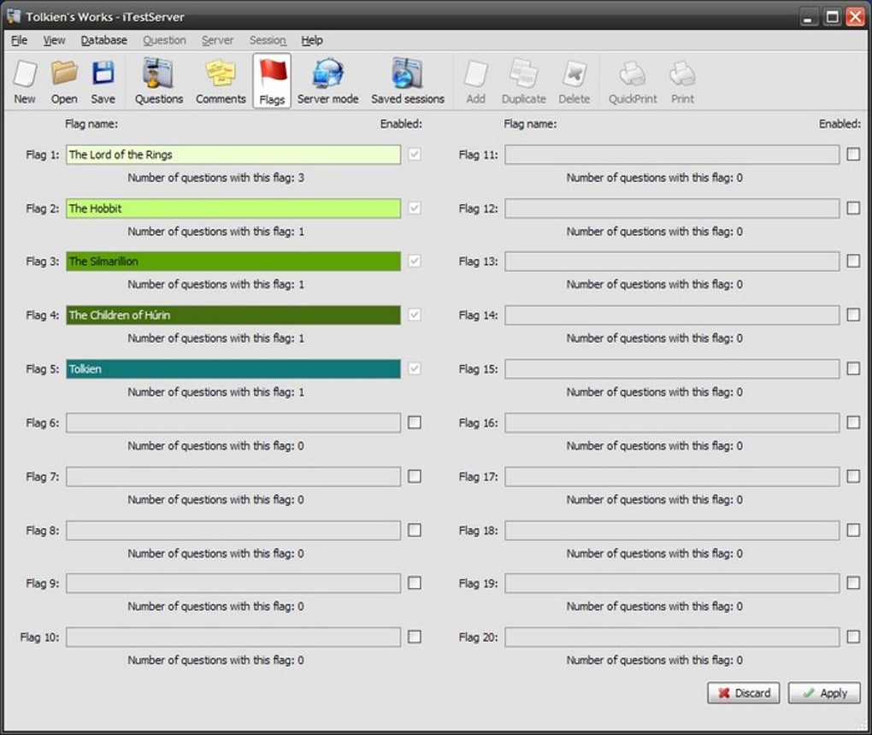The height and width of the screenshot is (735, 872).
Task: Click the green The Hobbit flag field
Action: tap(233, 209)
